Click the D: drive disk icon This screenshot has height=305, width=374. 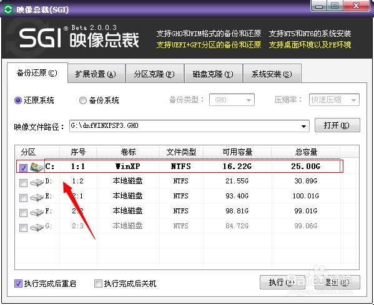37,183
